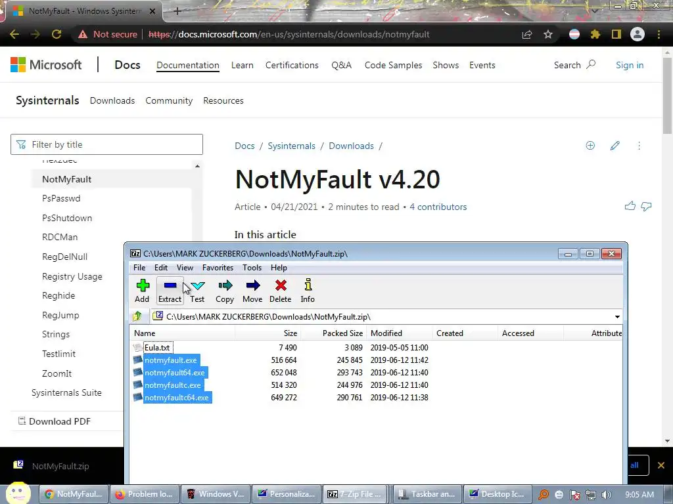The height and width of the screenshot is (504, 673).
Task: Close the Chrome downloads bar
Action: (661, 465)
